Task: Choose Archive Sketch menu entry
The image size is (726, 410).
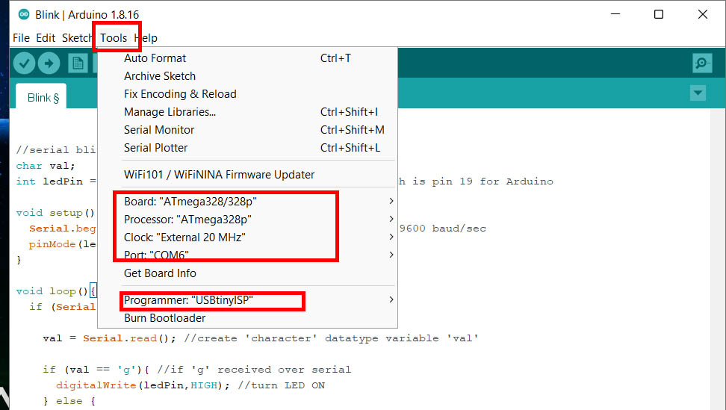Action: pyautogui.click(x=248, y=76)
